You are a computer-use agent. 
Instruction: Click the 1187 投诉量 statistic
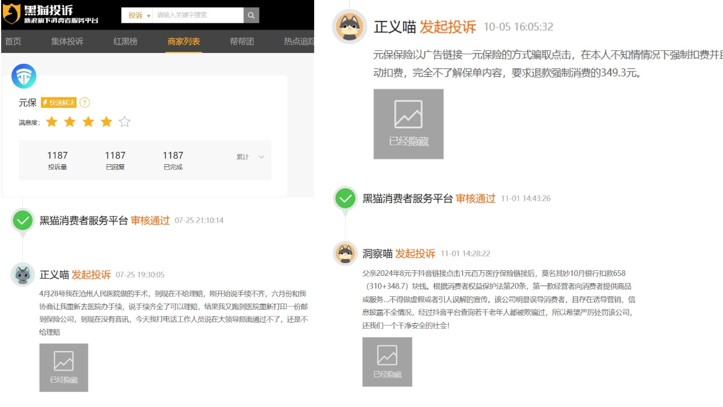pos(58,160)
